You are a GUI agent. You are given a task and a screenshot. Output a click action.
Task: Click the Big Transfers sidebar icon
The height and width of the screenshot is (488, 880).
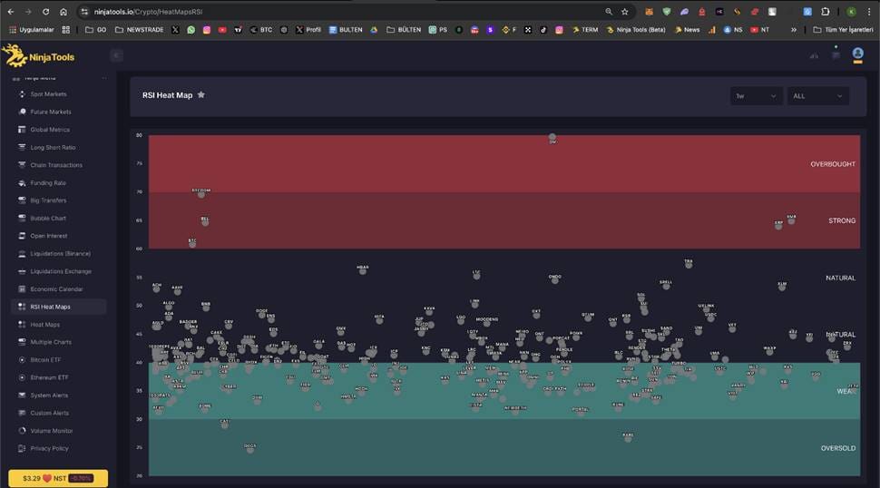[22, 200]
